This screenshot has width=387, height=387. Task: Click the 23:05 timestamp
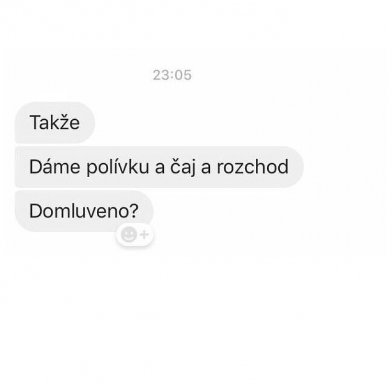pyautogui.click(x=172, y=75)
